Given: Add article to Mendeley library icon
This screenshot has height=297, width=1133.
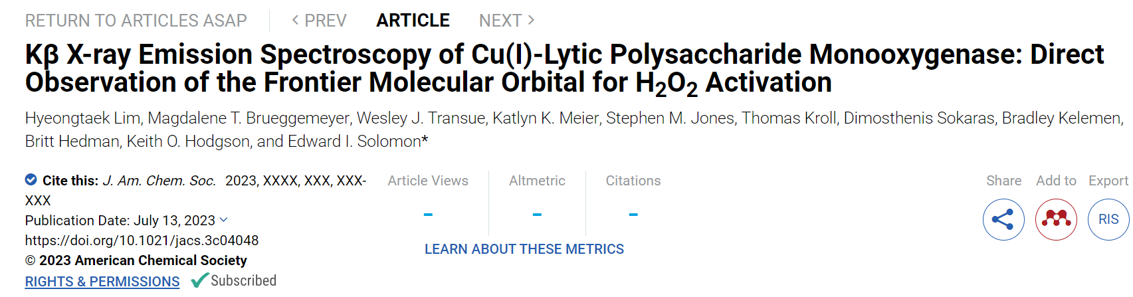Looking at the screenshot, I should click(x=1056, y=219).
